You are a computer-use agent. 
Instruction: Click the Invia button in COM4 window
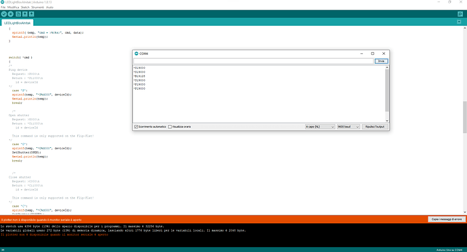click(381, 61)
